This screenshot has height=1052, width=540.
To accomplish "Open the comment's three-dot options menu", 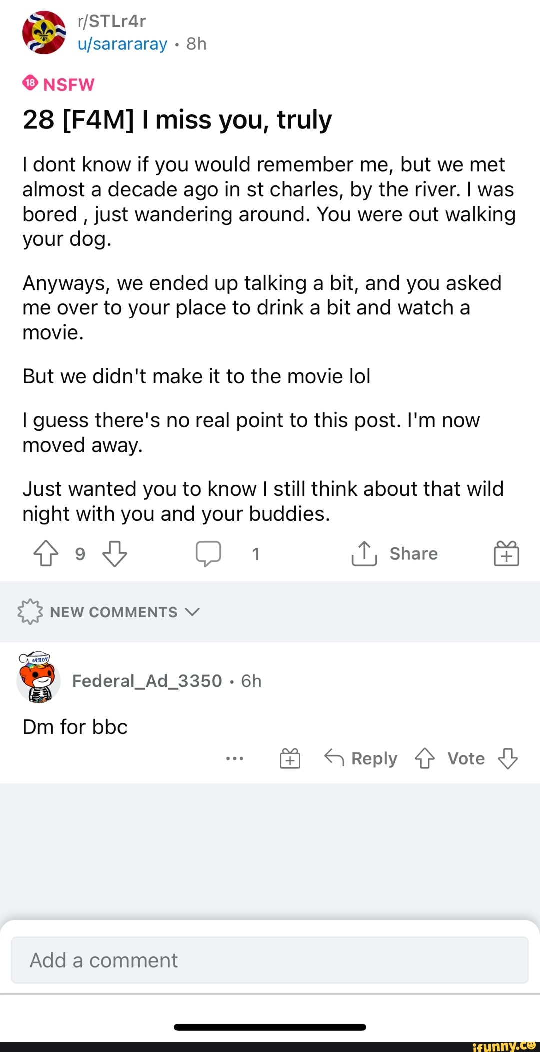I will pos(234,759).
